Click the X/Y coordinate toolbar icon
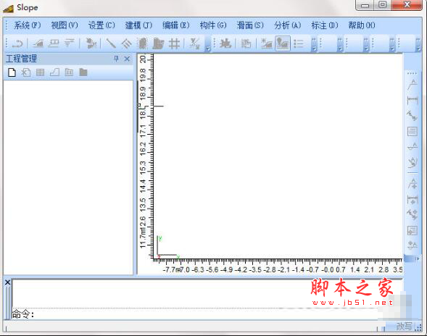 (195, 43)
